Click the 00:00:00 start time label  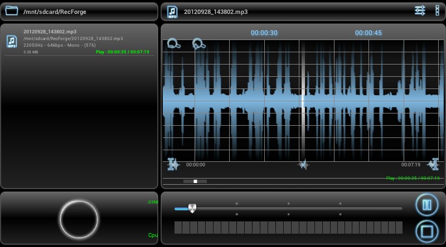[196, 165]
